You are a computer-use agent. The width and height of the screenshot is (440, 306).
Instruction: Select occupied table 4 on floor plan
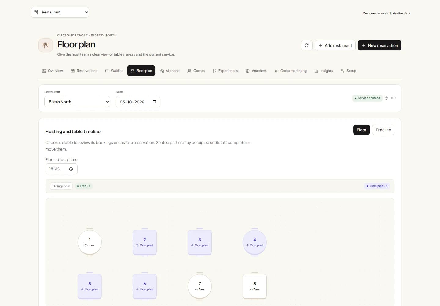click(255, 242)
